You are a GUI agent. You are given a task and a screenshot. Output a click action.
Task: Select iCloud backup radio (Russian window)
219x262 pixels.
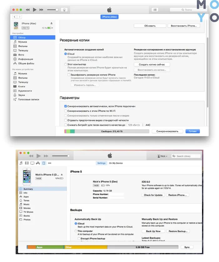click(x=65, y=54)
